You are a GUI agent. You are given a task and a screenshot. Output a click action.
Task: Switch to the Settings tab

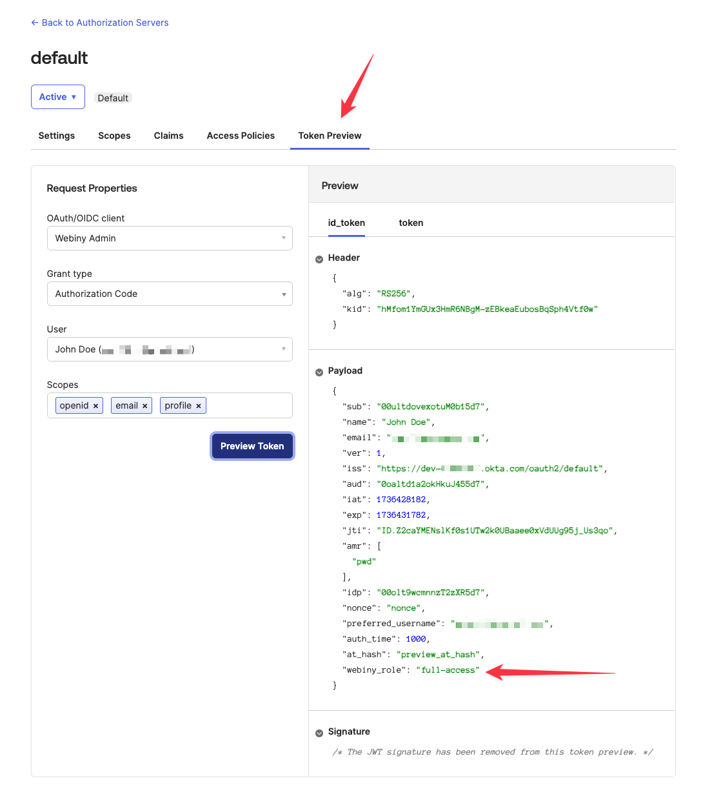[x=57, y=136]
